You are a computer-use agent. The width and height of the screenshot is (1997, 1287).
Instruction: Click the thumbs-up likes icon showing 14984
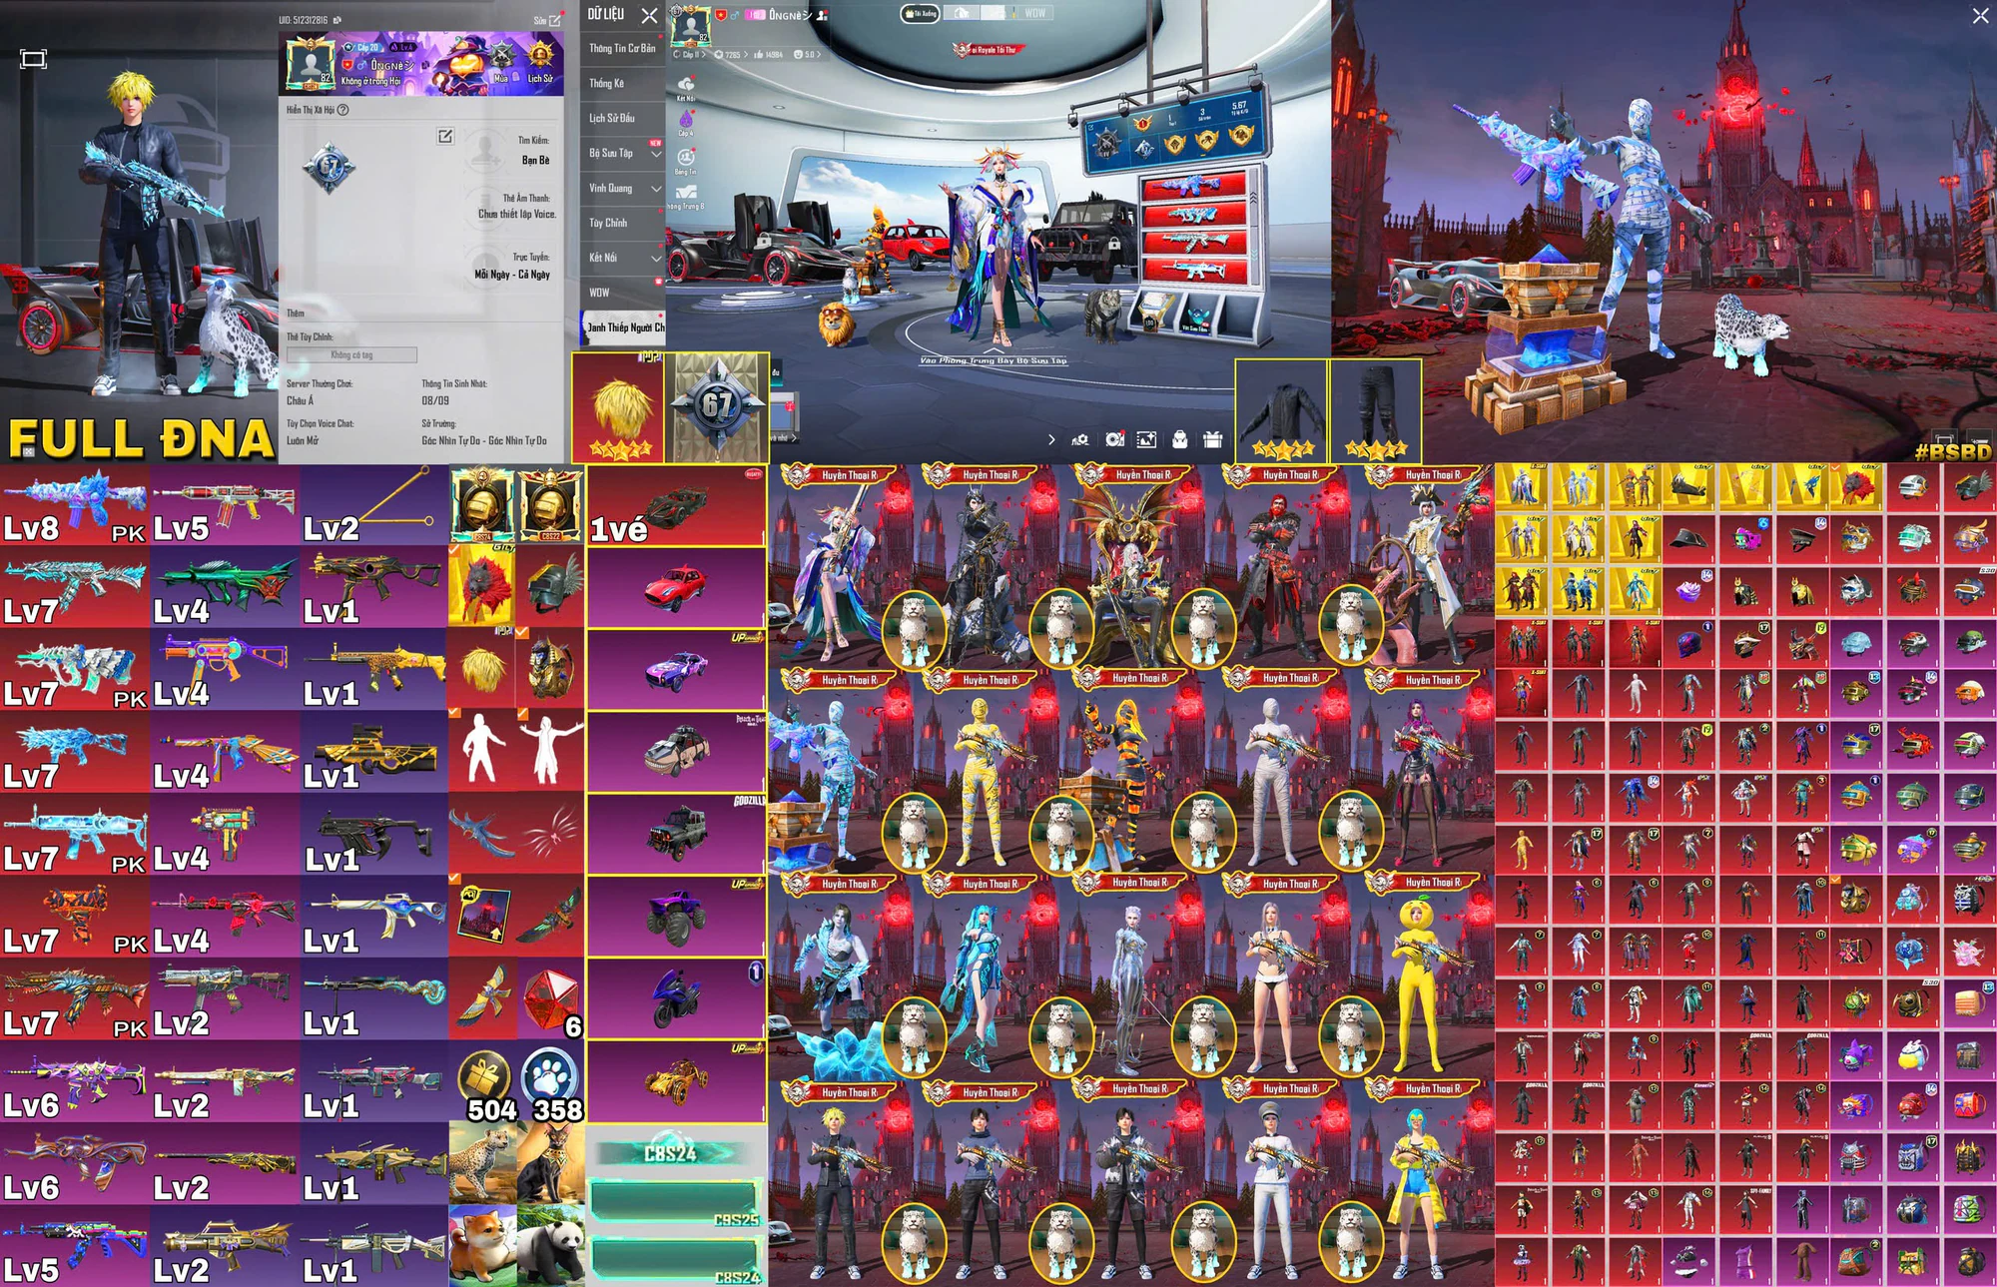[x=759, y=54]
